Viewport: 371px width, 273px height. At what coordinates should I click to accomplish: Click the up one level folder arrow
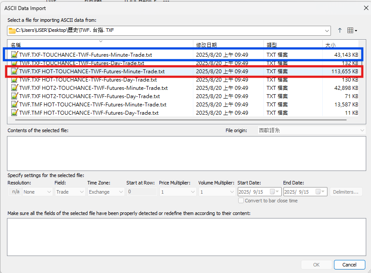340,31
